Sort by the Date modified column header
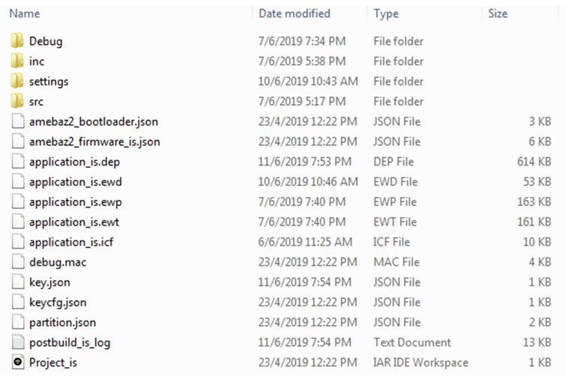 (x=294, y=13)
